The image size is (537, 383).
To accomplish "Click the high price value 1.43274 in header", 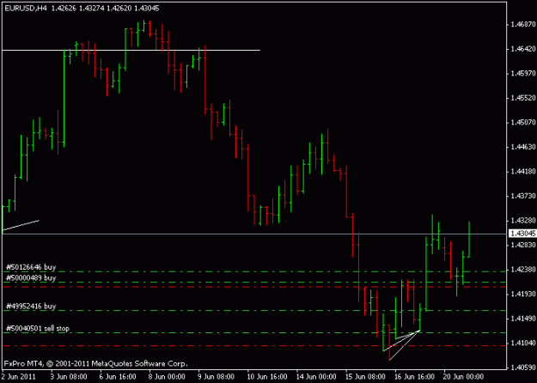I will coord(91,9).
